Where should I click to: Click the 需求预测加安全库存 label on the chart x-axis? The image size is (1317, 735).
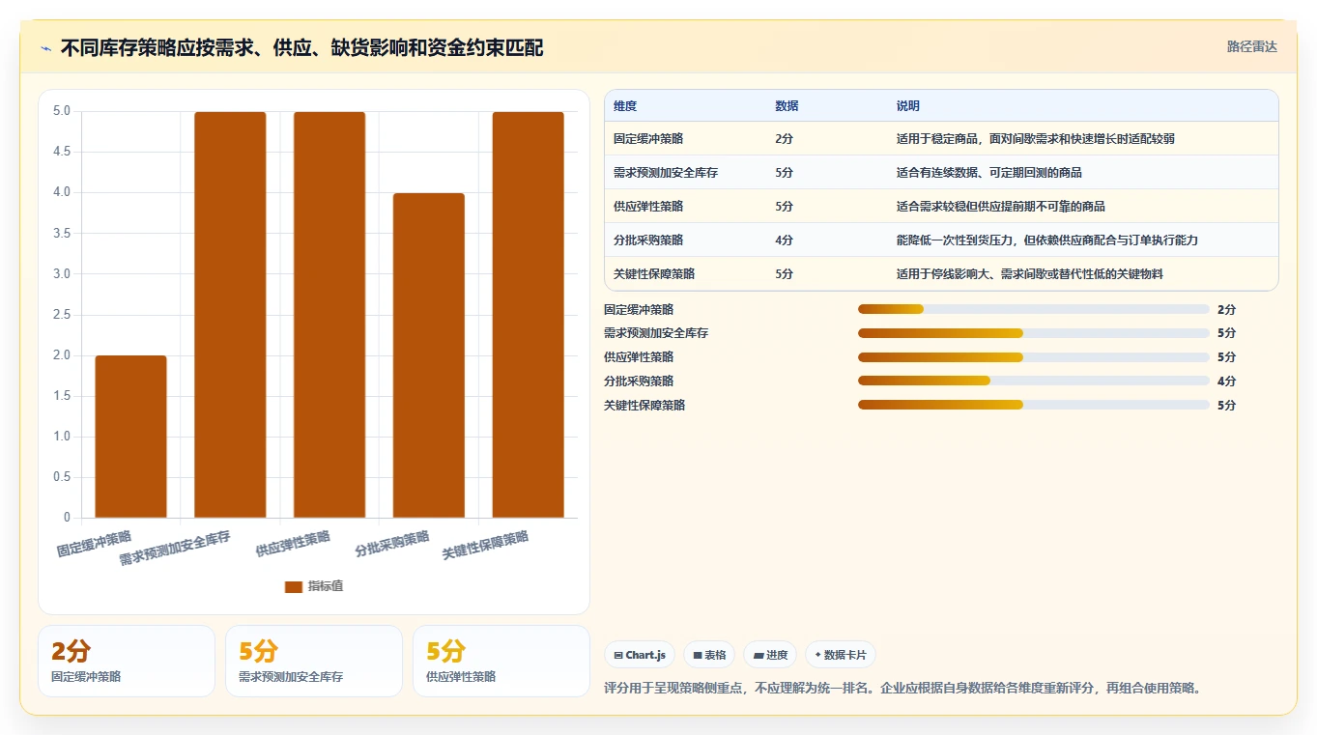pyautogui.click(x=175, y=548)
